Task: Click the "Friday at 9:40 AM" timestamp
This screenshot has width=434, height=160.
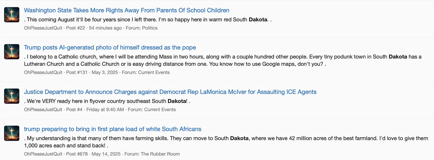Action: (105, 109)
